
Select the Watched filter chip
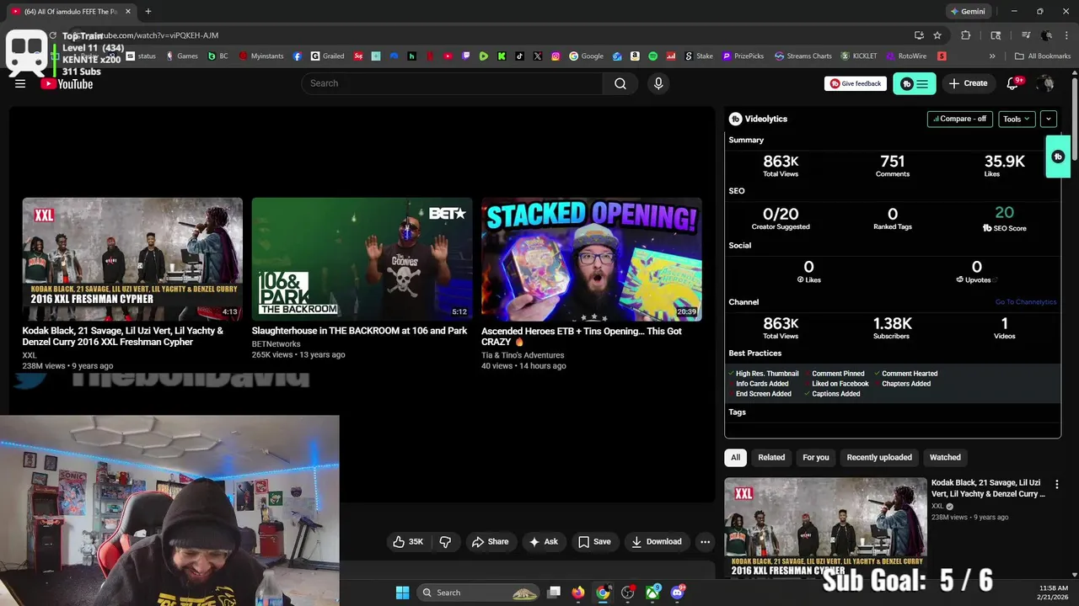coord(945,457)
